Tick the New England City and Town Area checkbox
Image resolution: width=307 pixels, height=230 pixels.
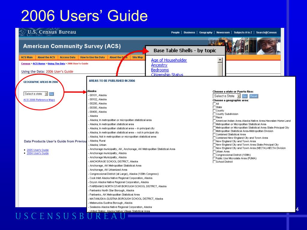tap(214, 141)
